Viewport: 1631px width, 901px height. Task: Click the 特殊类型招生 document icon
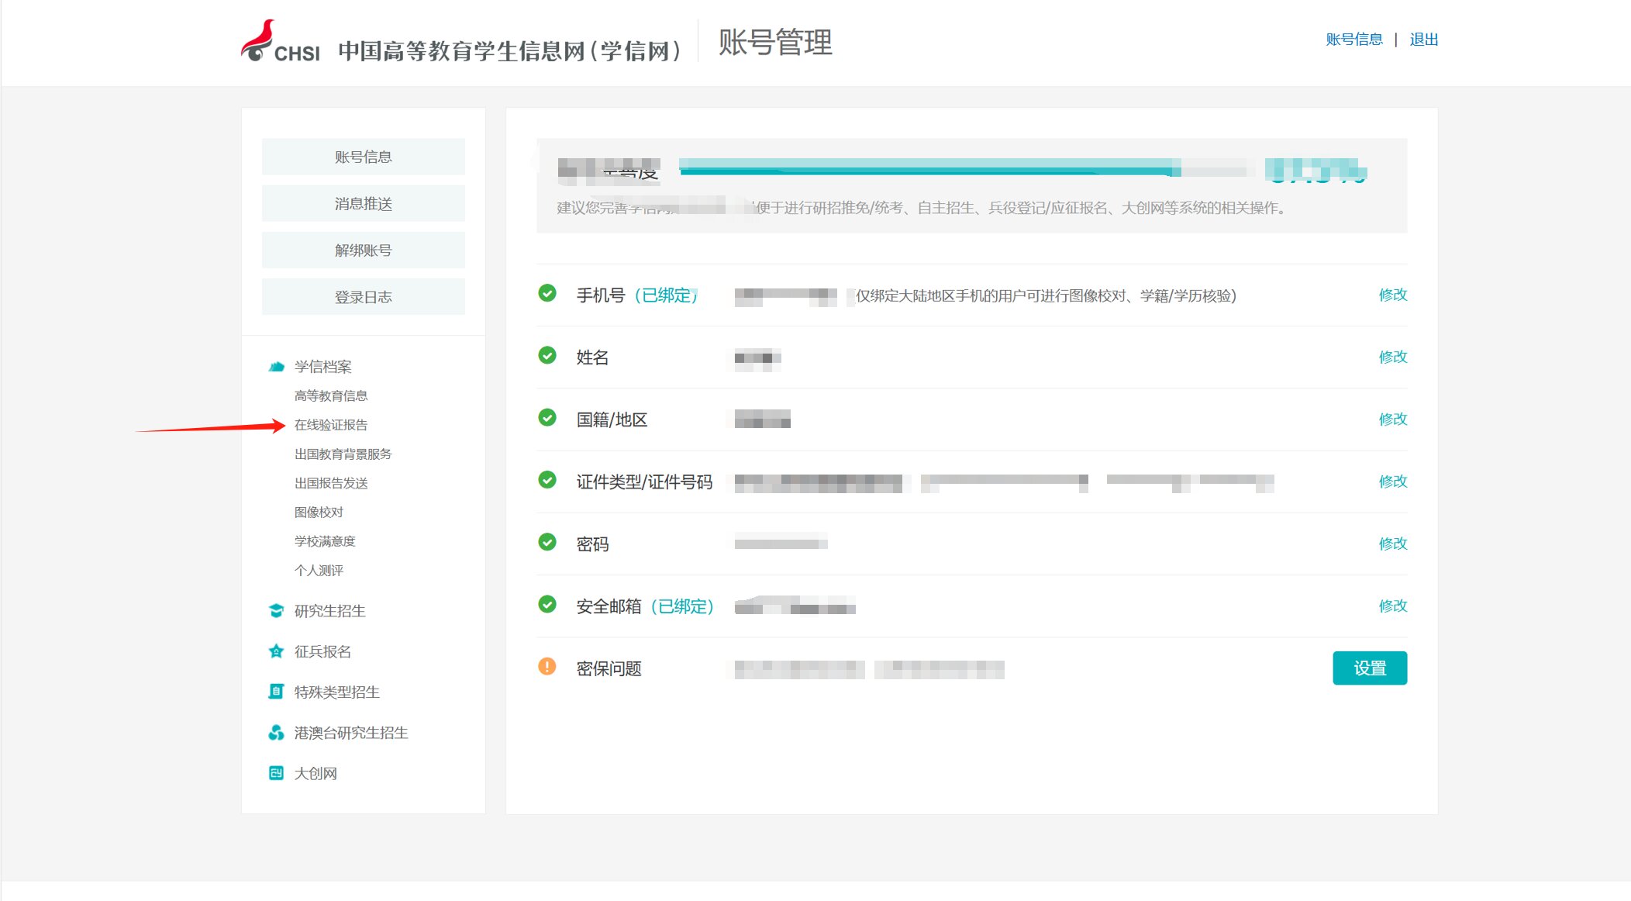click(276, 692)
